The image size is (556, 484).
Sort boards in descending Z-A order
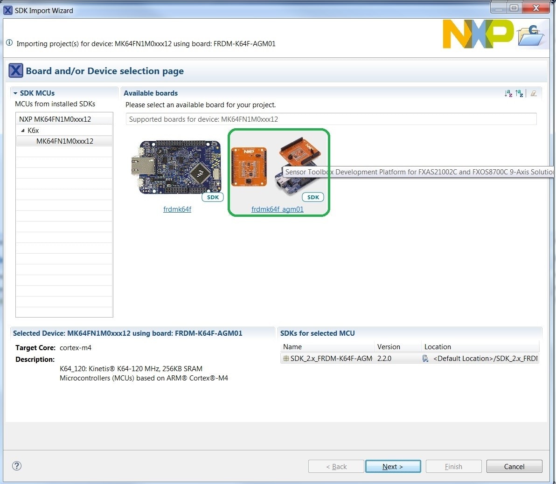519,94
